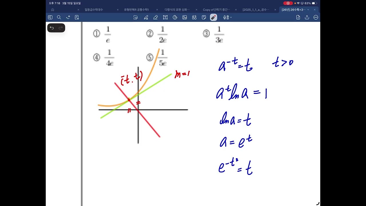
Task: Tap answer choice ④ 1/4e
Action: (104, 58)
